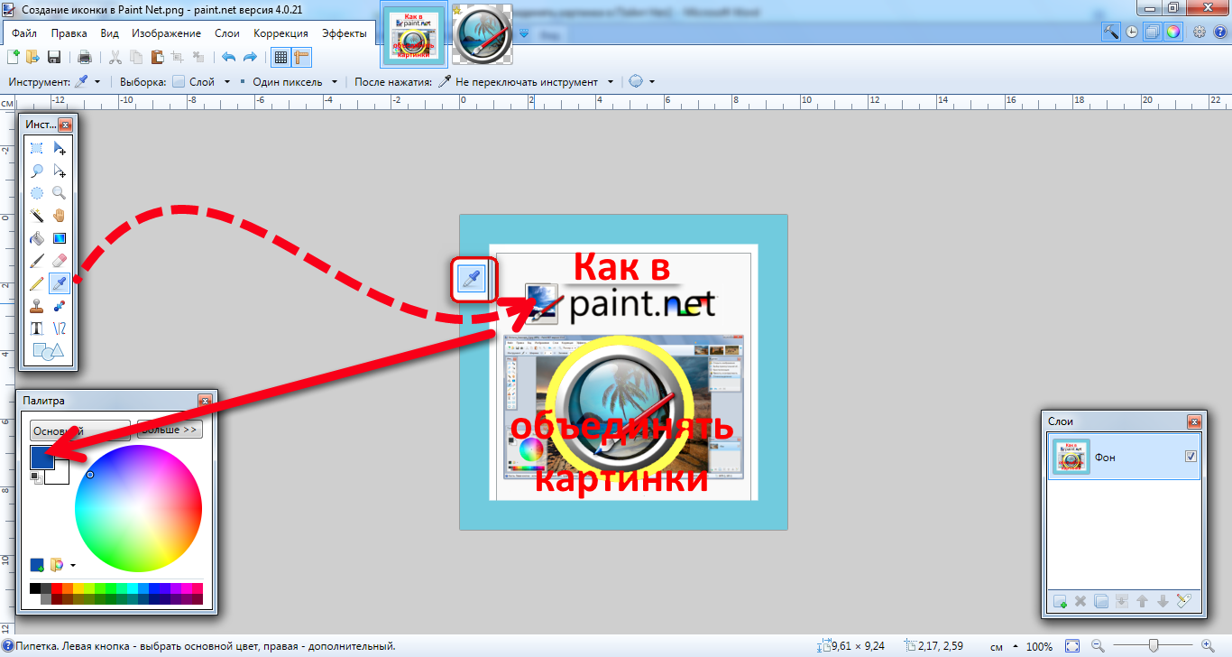This screenshot has height=657, width=1232.
Task: Open layer properties button in Слои panel
Action: point(1184,601)
